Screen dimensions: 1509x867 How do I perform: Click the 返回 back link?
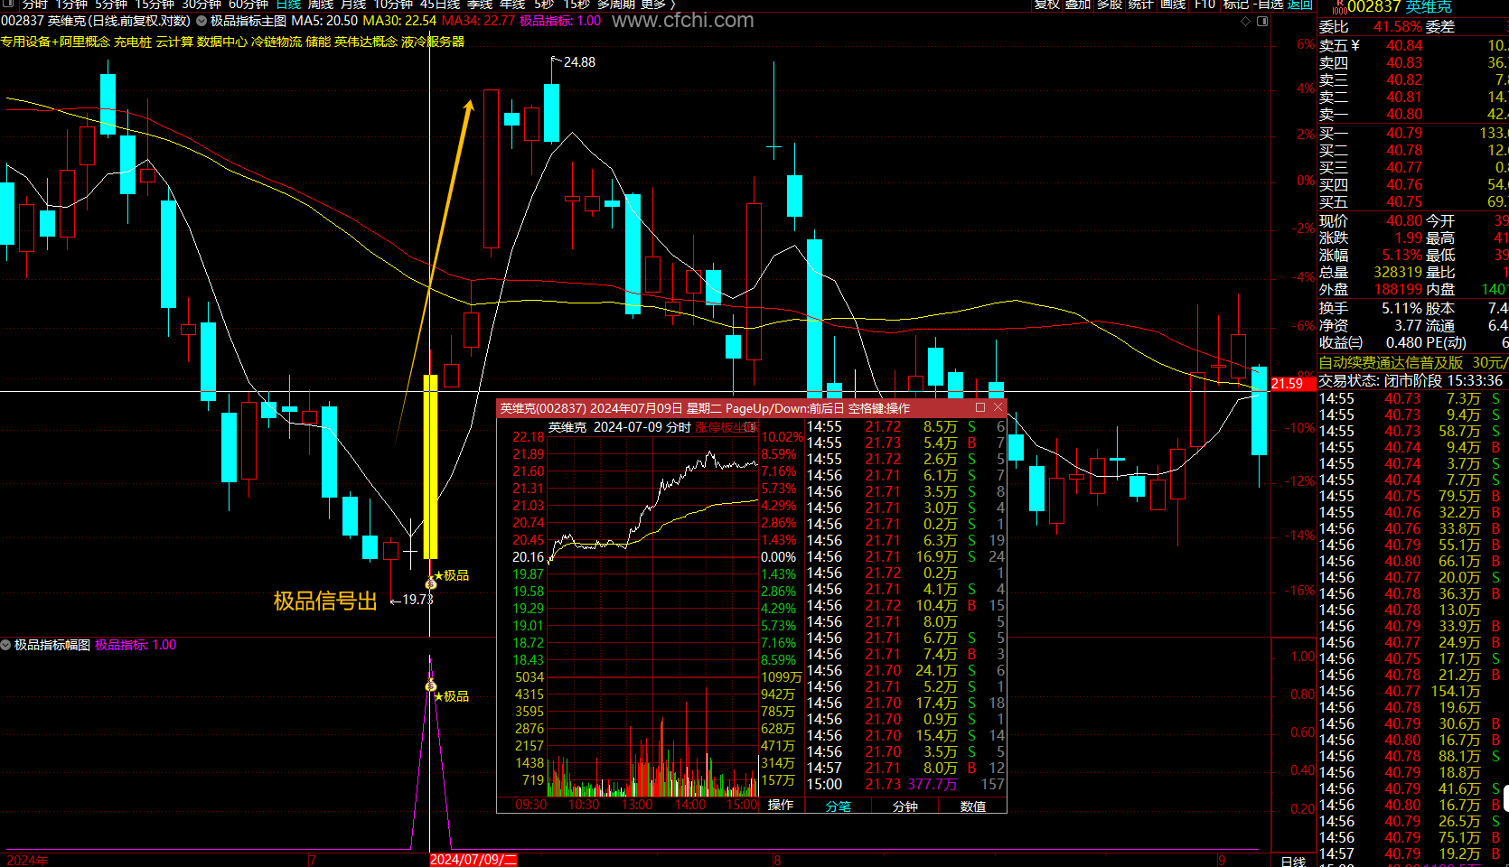click(x=1300, y=5)
